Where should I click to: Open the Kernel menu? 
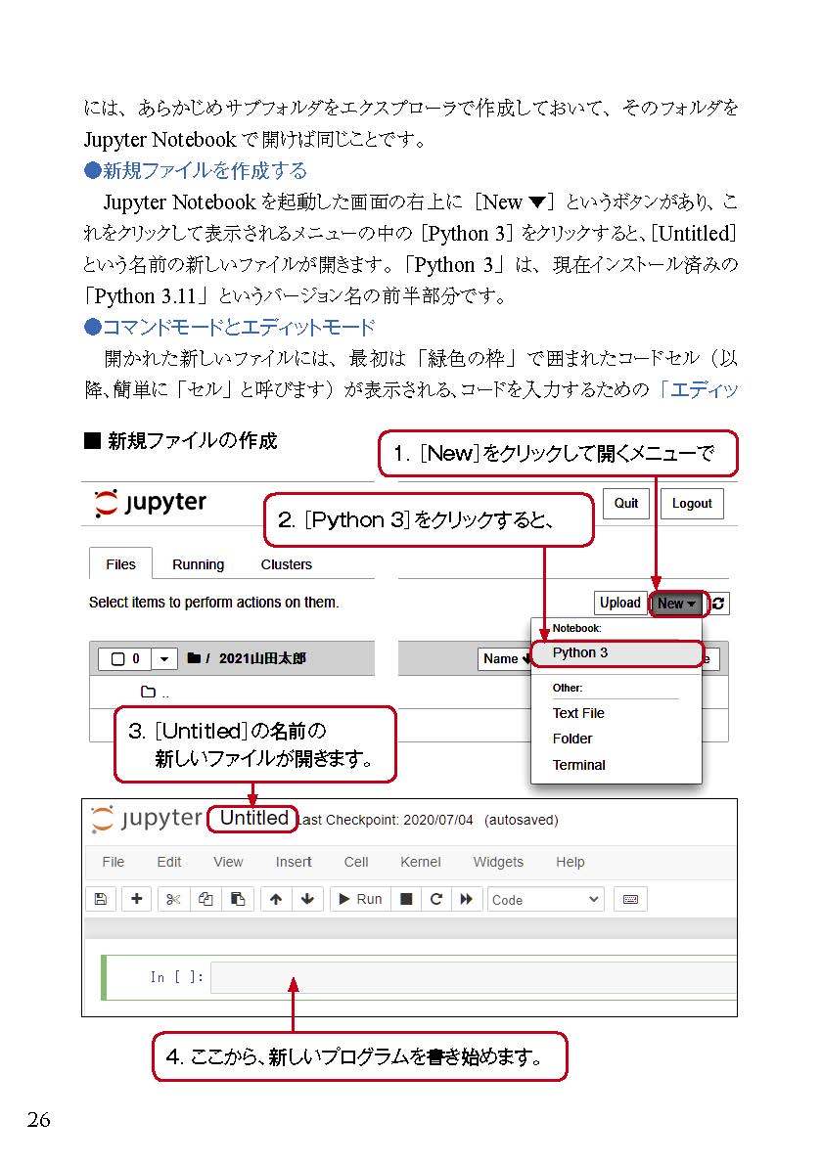pyautogui.click(x=420, y=862)
